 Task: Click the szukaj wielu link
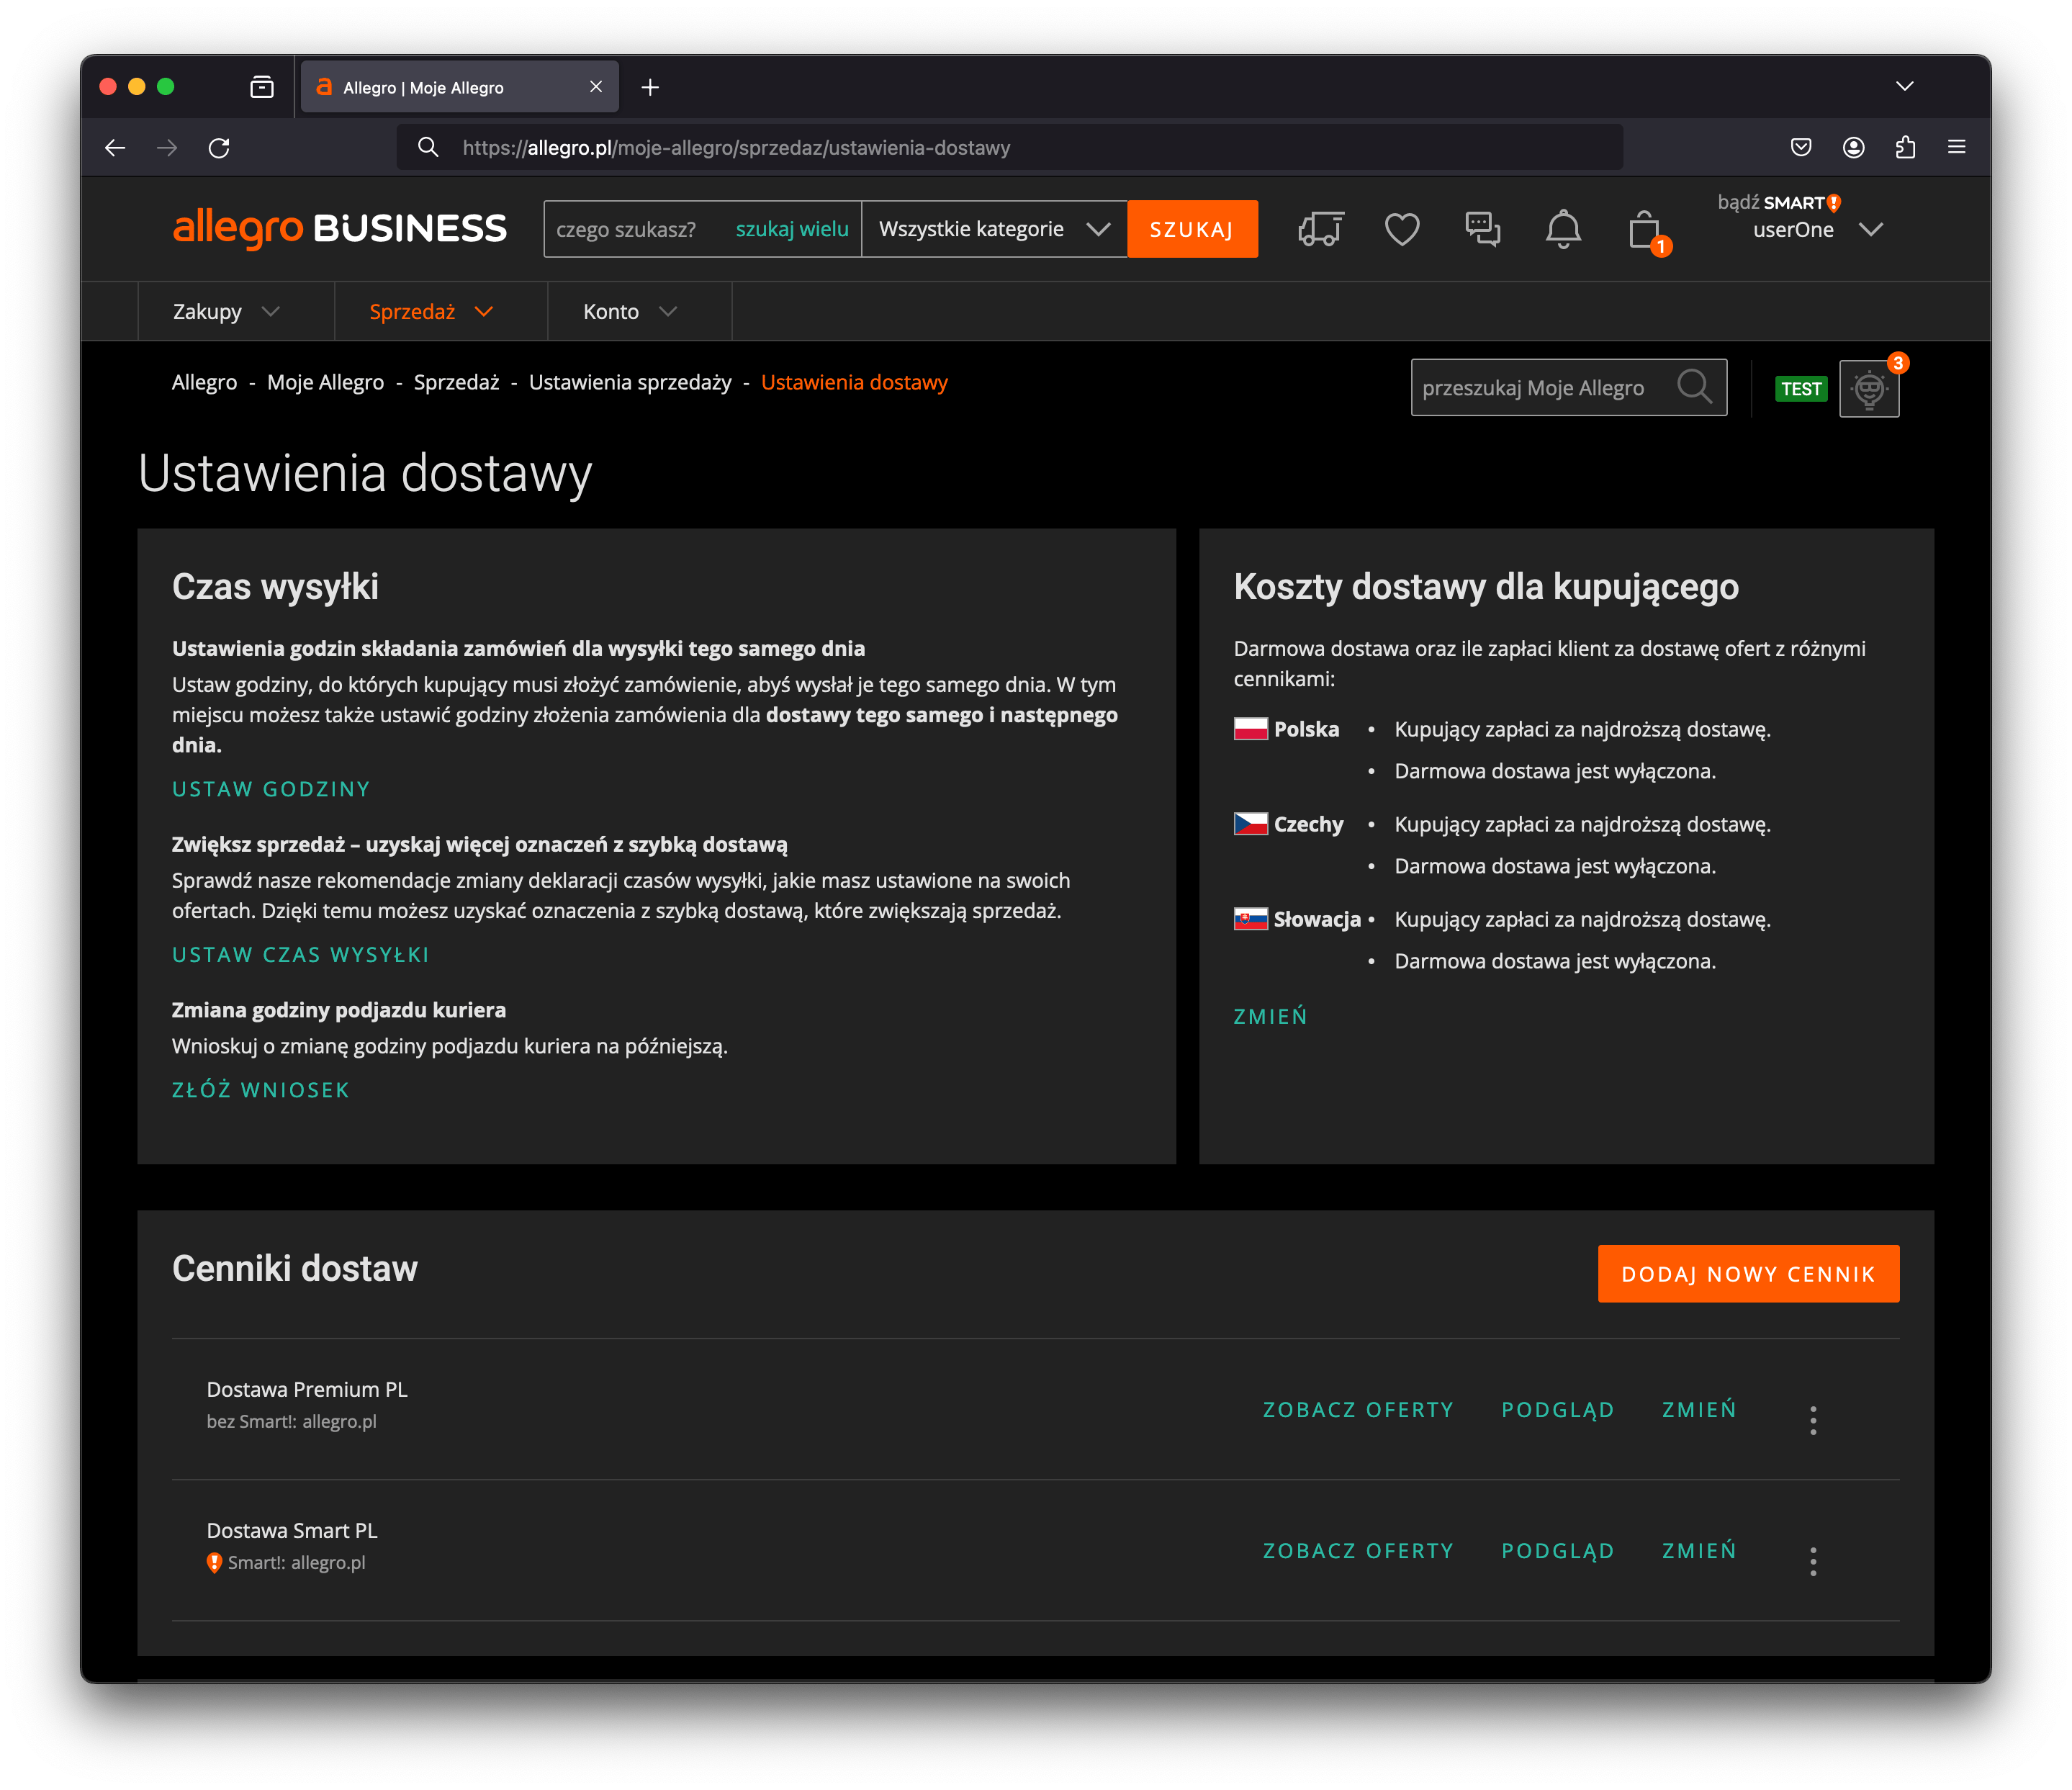(792, 229)
